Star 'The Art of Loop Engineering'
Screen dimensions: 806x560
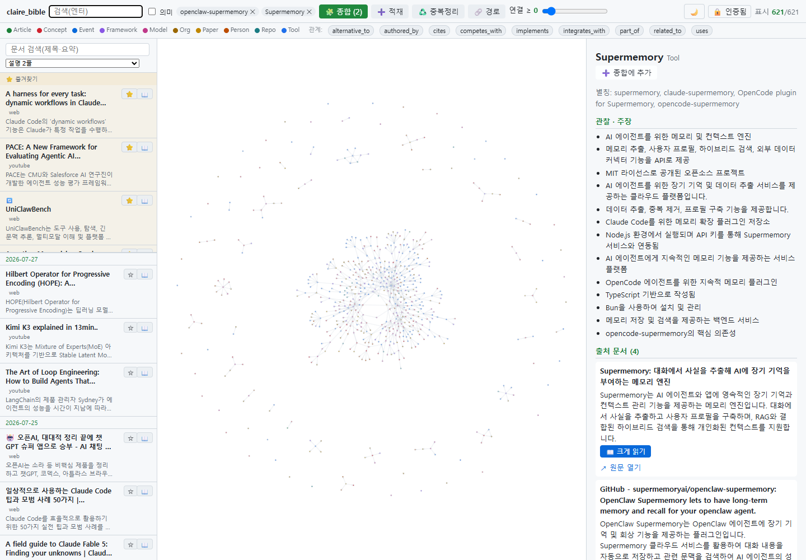tap(130, 372)
